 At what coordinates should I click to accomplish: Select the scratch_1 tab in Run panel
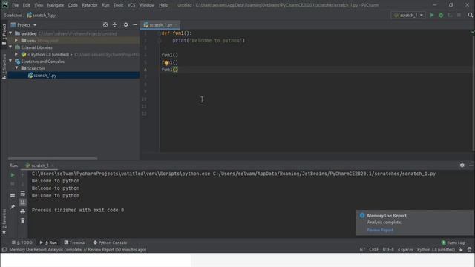[x=40, y=165]
